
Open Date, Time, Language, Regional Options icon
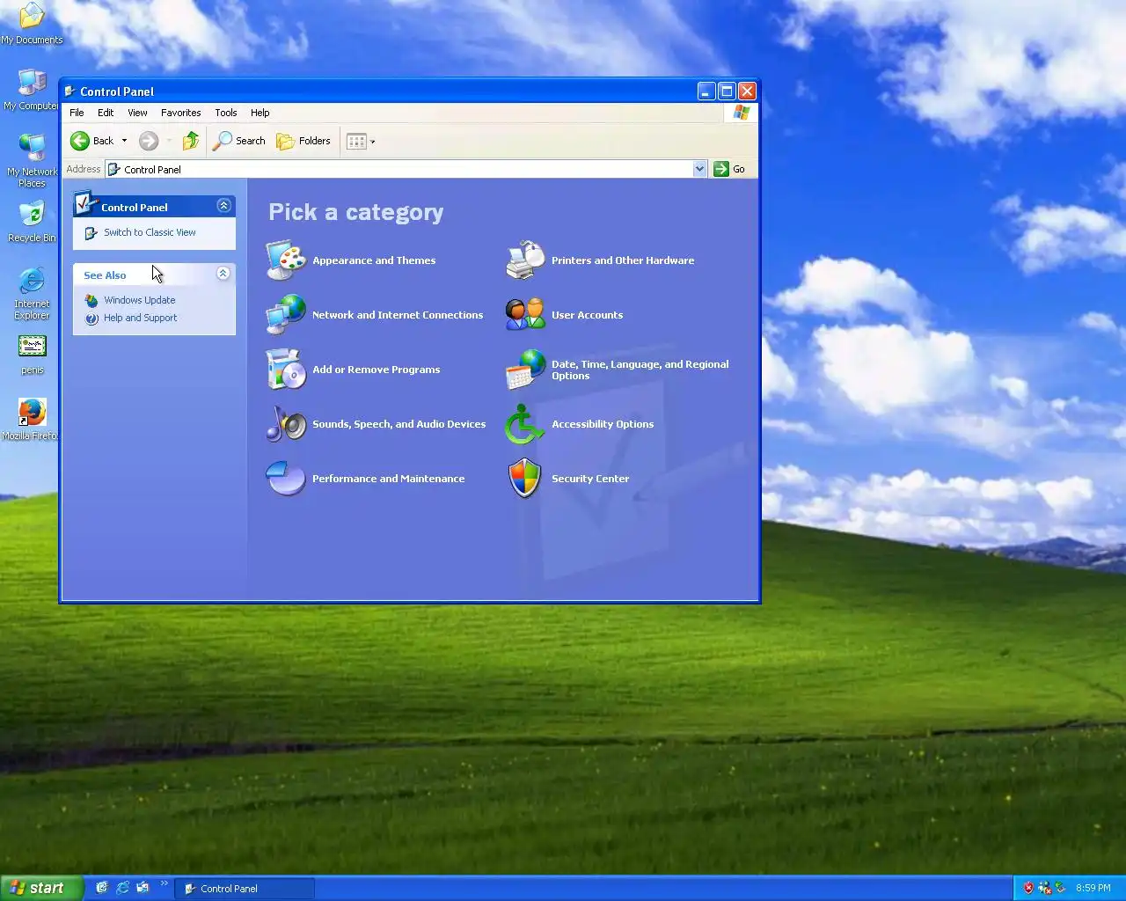pyautogui.click(x=525, y=370)
